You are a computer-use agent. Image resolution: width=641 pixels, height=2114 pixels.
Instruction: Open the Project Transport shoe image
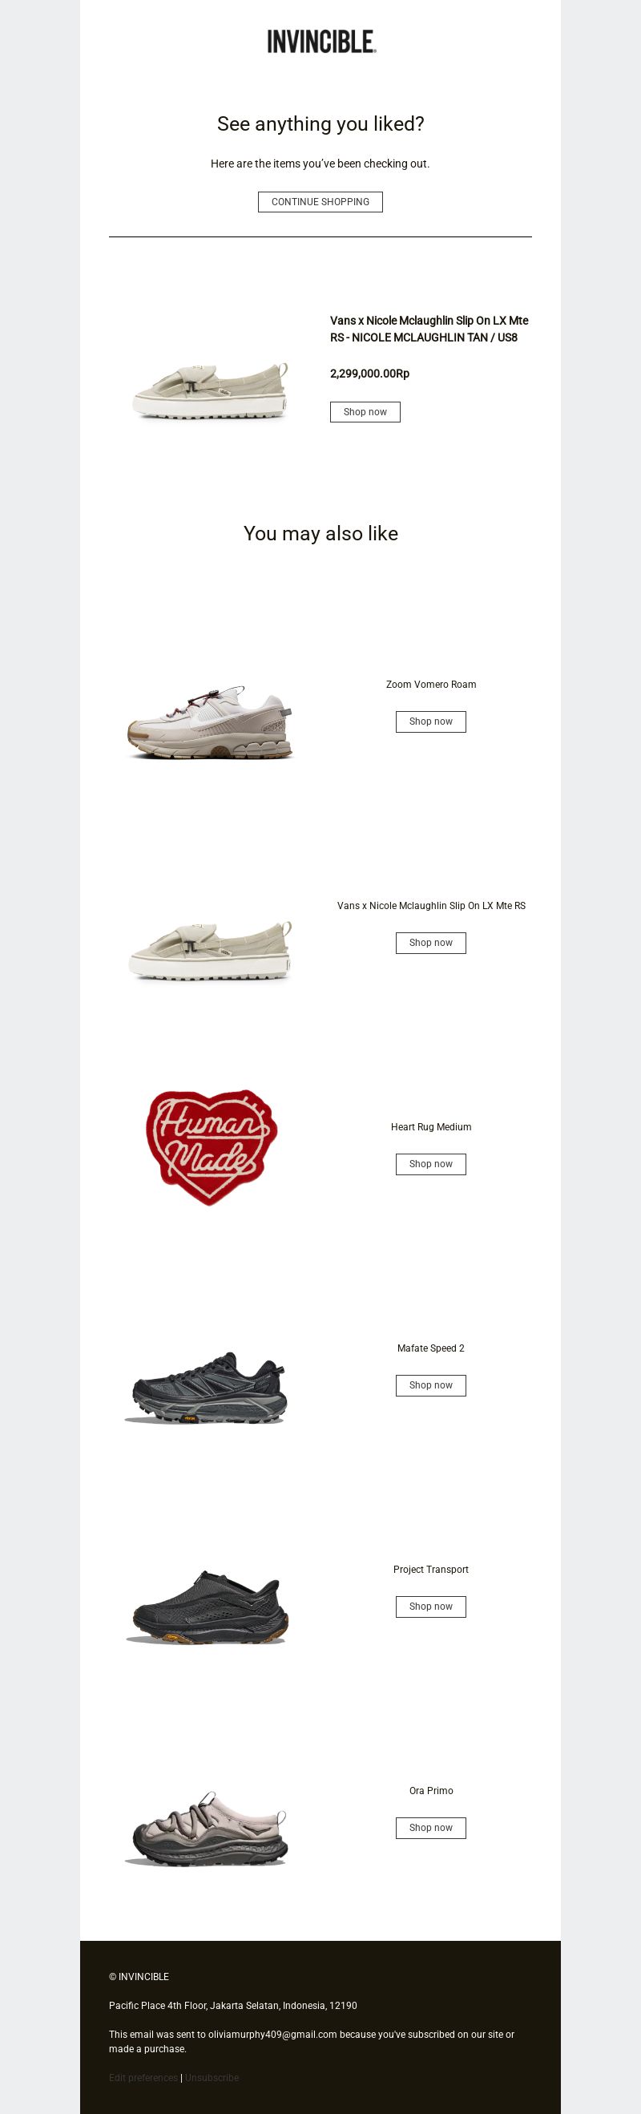[x=207, y=1607]
